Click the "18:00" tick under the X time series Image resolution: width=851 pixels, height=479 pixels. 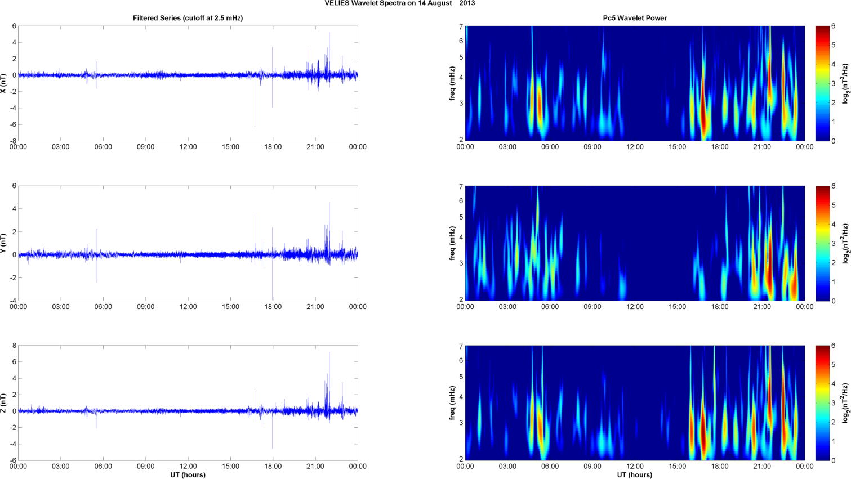point(273,147)
